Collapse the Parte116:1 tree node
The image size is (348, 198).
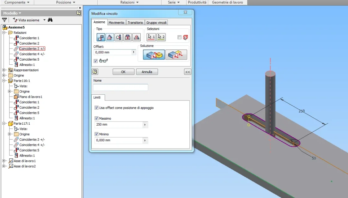tap(4, 81)
